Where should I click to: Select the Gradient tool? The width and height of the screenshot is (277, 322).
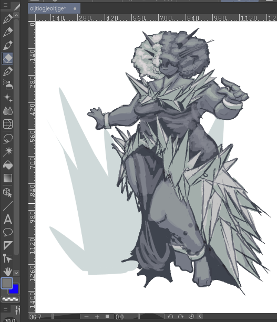(x=7, y=178)
